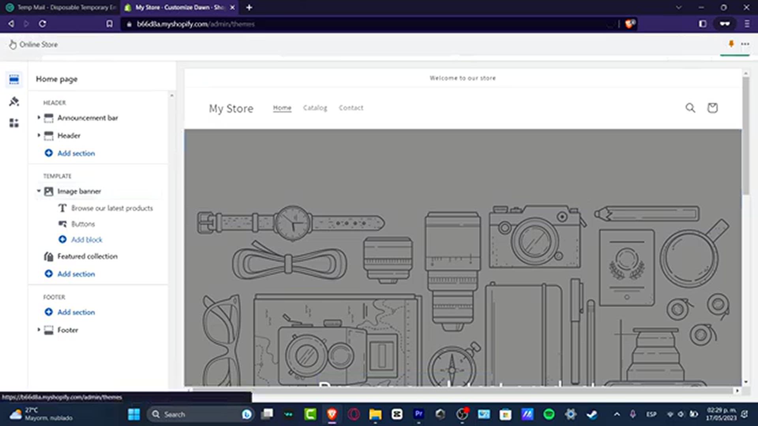Select the Image banner section icon
The width and height of the screenshot is (758, 426).
[x=49, y=191]
